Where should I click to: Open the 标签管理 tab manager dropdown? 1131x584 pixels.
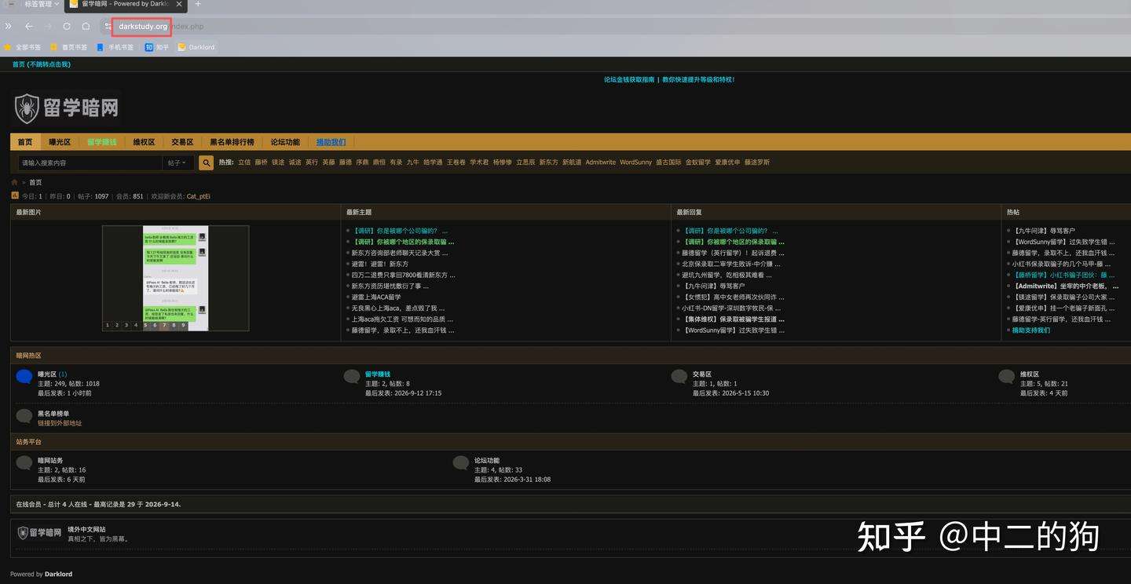point(41,4)
